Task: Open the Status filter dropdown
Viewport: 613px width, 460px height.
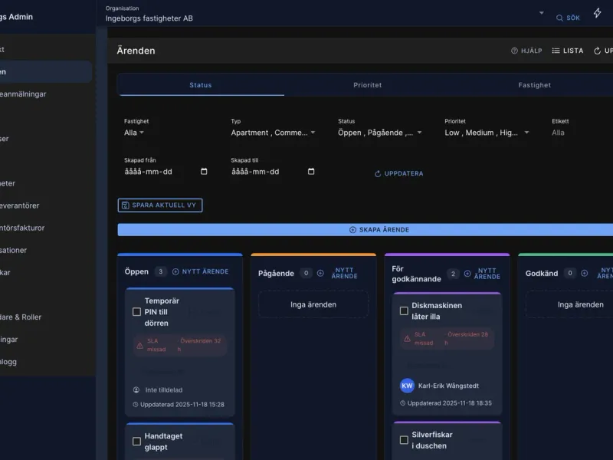Action: click(x=380, y=133)
